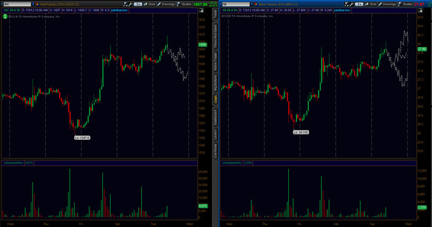Toggle the 1h timeframe button on silver chart
Screen dimensions: 432x227
(359, 4)
